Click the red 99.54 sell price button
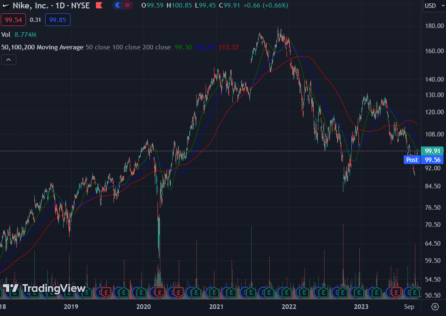The height and width of the screenshot is (316, 446). pos(13,20)
